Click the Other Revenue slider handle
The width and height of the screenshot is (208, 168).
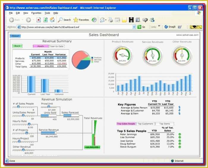click(23, 150)
